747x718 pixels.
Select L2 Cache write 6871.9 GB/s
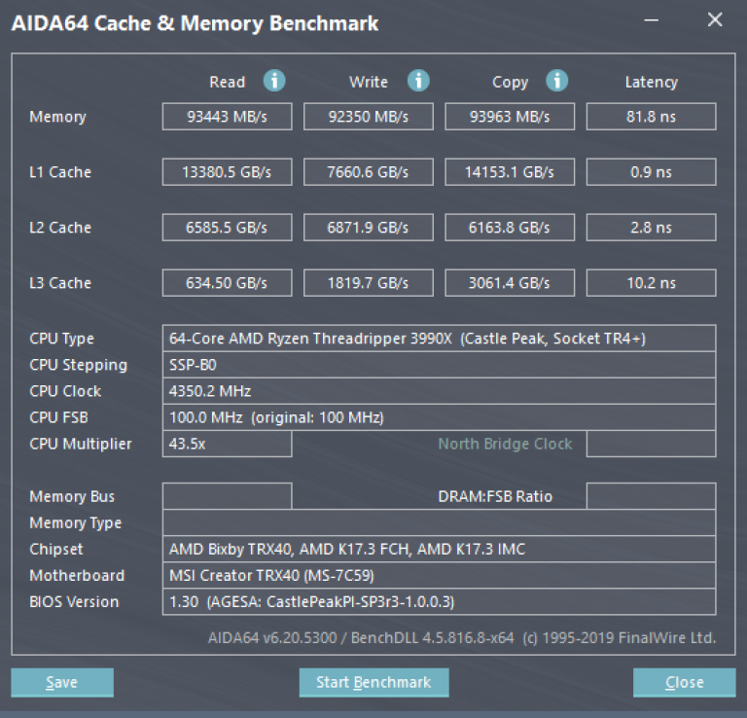[x=369, y=228]
